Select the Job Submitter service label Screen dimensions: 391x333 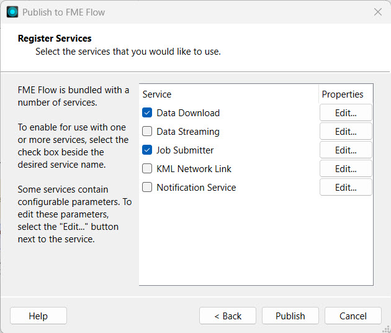[x=185, y=150]
